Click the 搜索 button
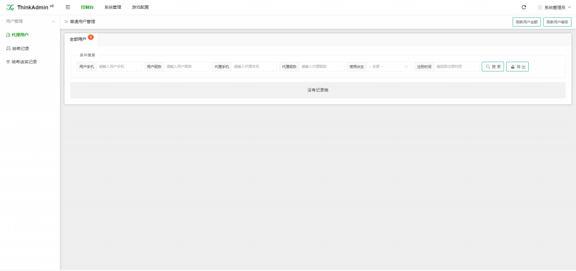 493,67
